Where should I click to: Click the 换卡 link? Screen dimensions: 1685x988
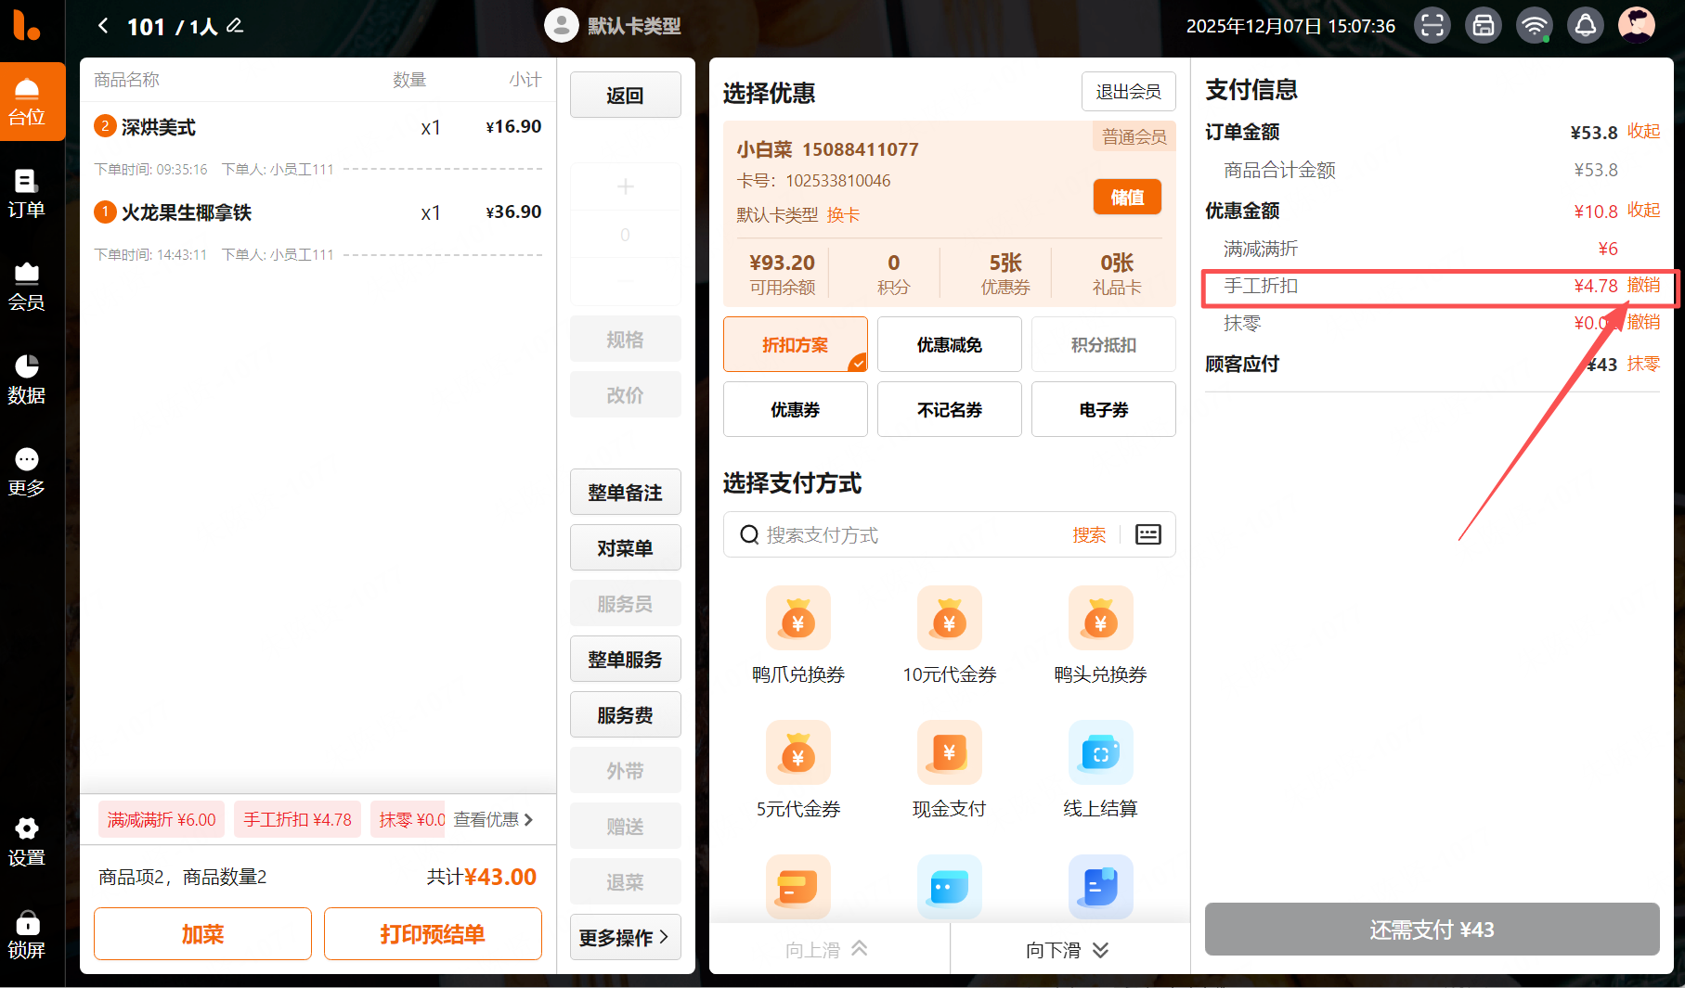click(843, 215)
